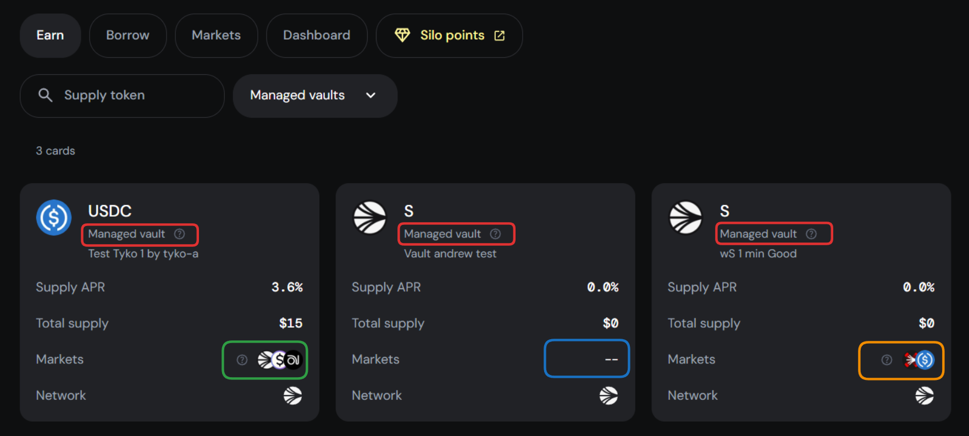Select the Earn tab
The width and height of the screenshot is (969, 436).
click(x=50, y=36)
